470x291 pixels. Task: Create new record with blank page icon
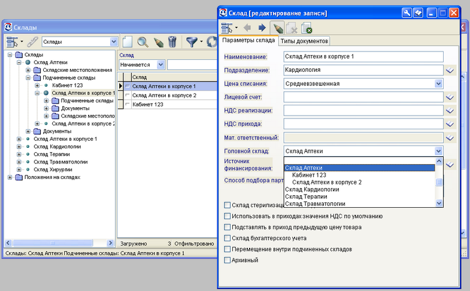click(x=128, y=42)
